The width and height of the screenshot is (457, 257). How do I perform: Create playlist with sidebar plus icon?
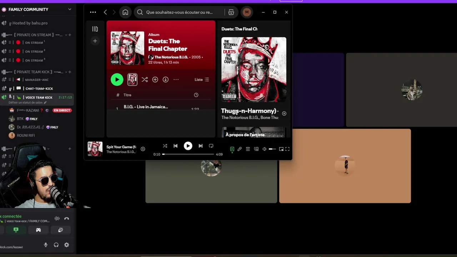tap(95, 41)
